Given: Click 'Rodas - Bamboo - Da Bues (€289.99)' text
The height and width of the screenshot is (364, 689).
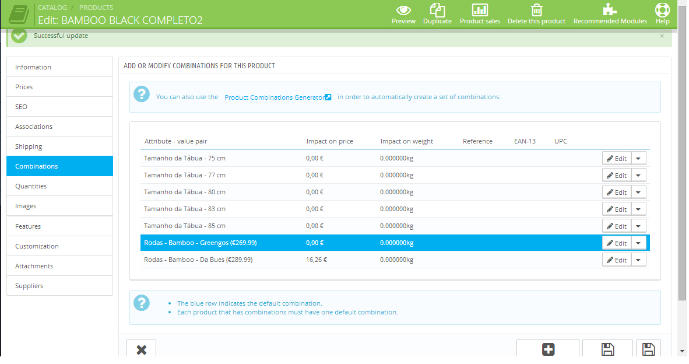Looking at the screenshot, I should tap(198, 260).
